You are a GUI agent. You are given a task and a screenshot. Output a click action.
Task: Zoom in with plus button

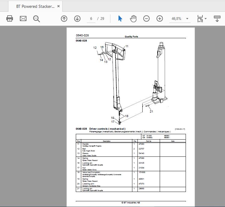click(x=159, y=19)
